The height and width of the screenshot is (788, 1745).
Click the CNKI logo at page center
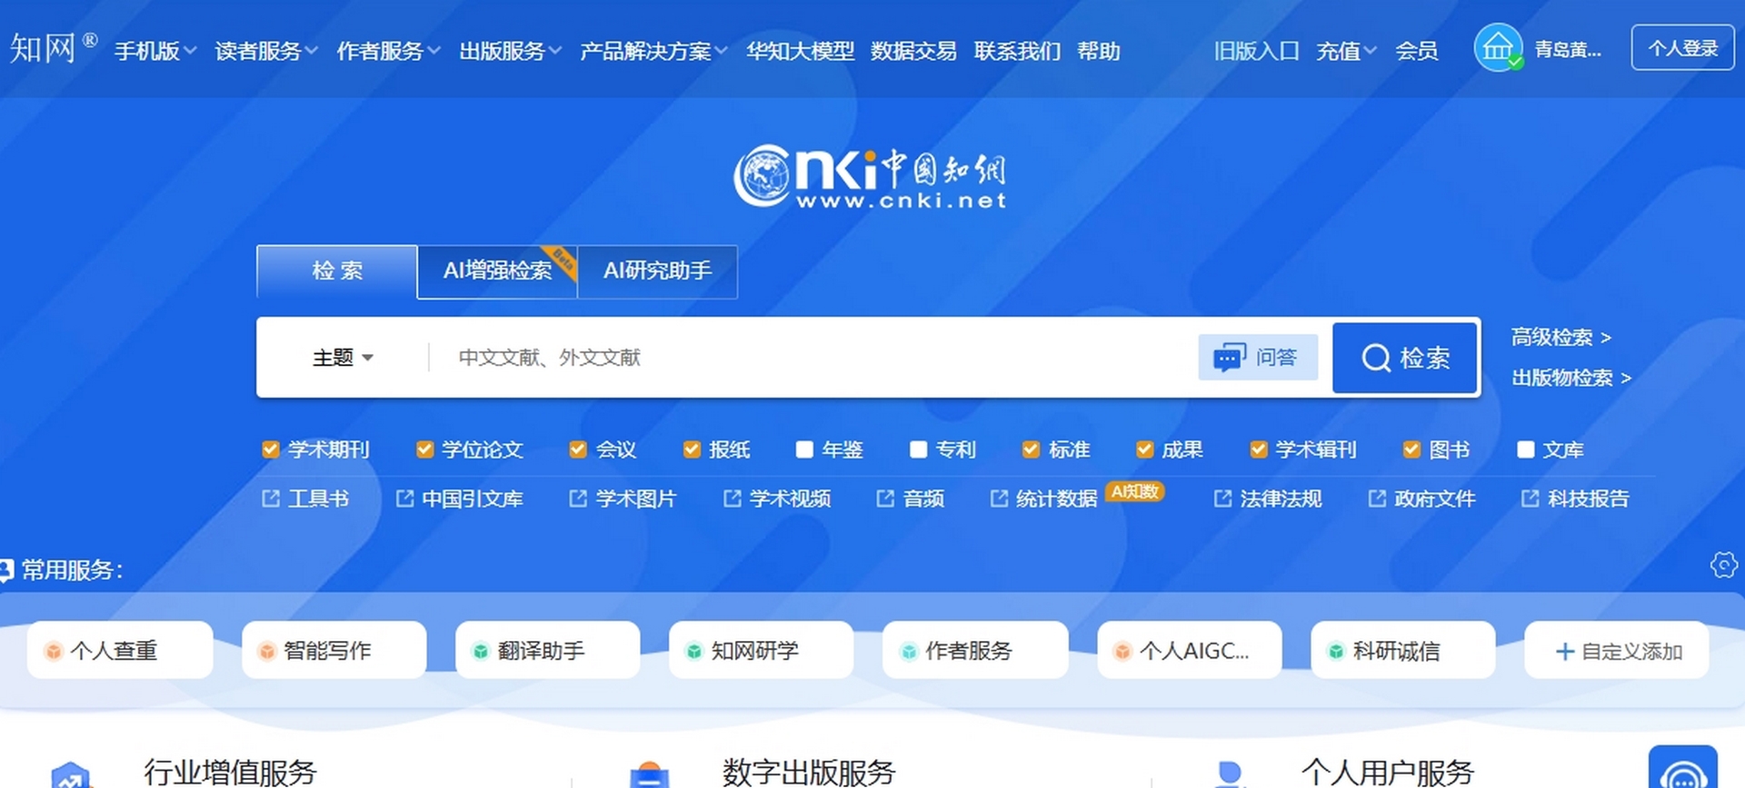870,177
